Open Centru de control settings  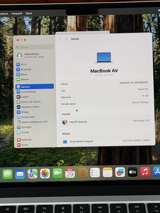click(x=29, y=102)
